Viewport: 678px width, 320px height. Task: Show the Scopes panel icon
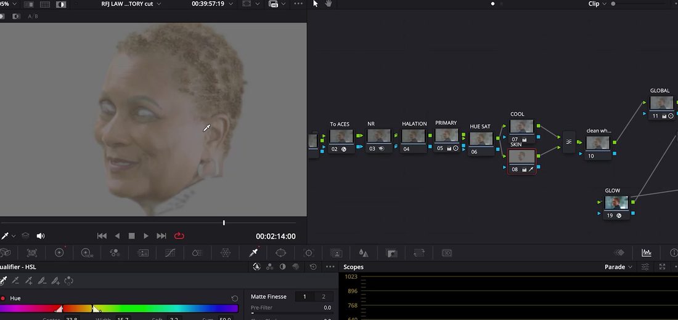click(x=646, y=253)
